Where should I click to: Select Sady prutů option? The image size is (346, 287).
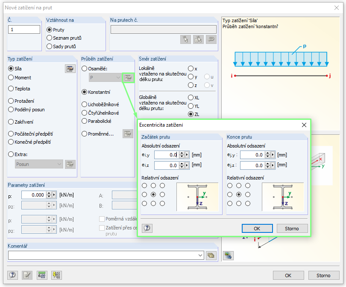tap(50, 46)
